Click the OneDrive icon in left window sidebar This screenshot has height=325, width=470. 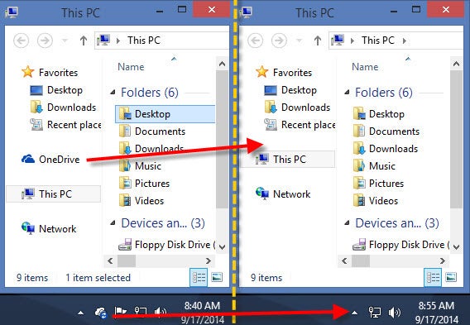pos(28,159)
